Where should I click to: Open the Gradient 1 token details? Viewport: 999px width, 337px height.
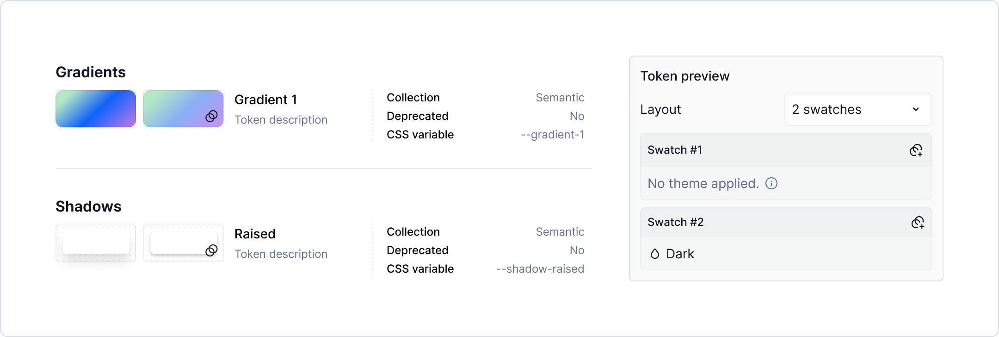[266, 100]
